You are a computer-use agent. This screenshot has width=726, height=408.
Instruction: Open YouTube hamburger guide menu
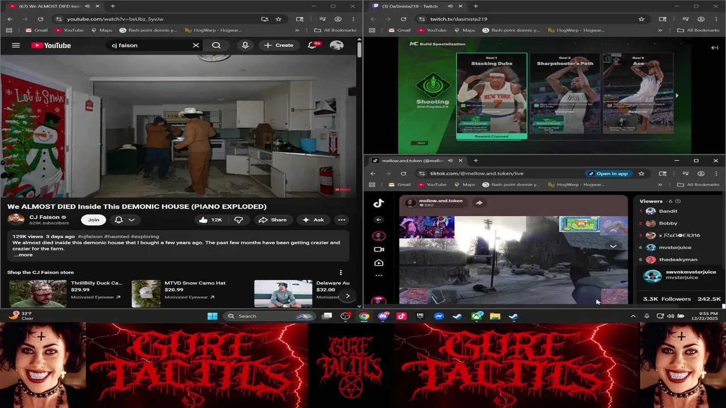coord(16,45)
